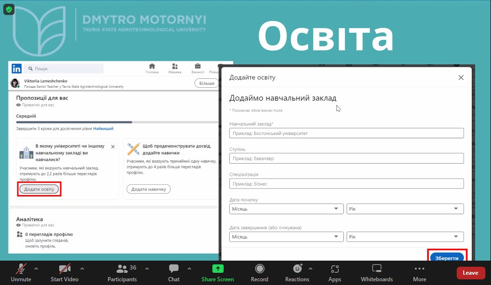Viewport: 491px width, 285px height.
Task: Click the eye icon under Аналітика heading
Action: [18, 225]
